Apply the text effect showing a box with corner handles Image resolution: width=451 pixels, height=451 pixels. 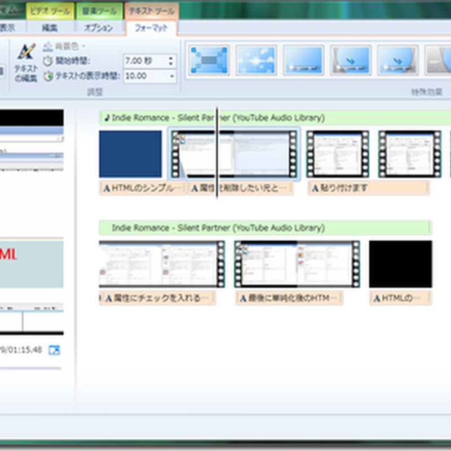(x=209, y=60)
